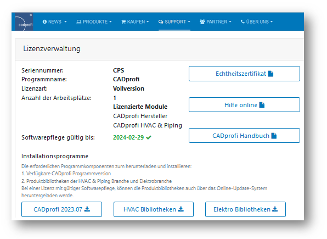Expand the ÜBER UNS dropdown arrow
327x239 pixels.
[x=272, y=22]
